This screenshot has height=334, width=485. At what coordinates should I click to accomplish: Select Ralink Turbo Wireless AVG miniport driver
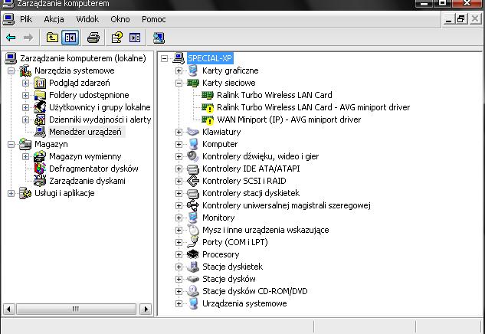tap(313, 107)
